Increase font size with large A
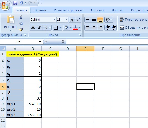148x128 pixels. (x=72, y=20)
